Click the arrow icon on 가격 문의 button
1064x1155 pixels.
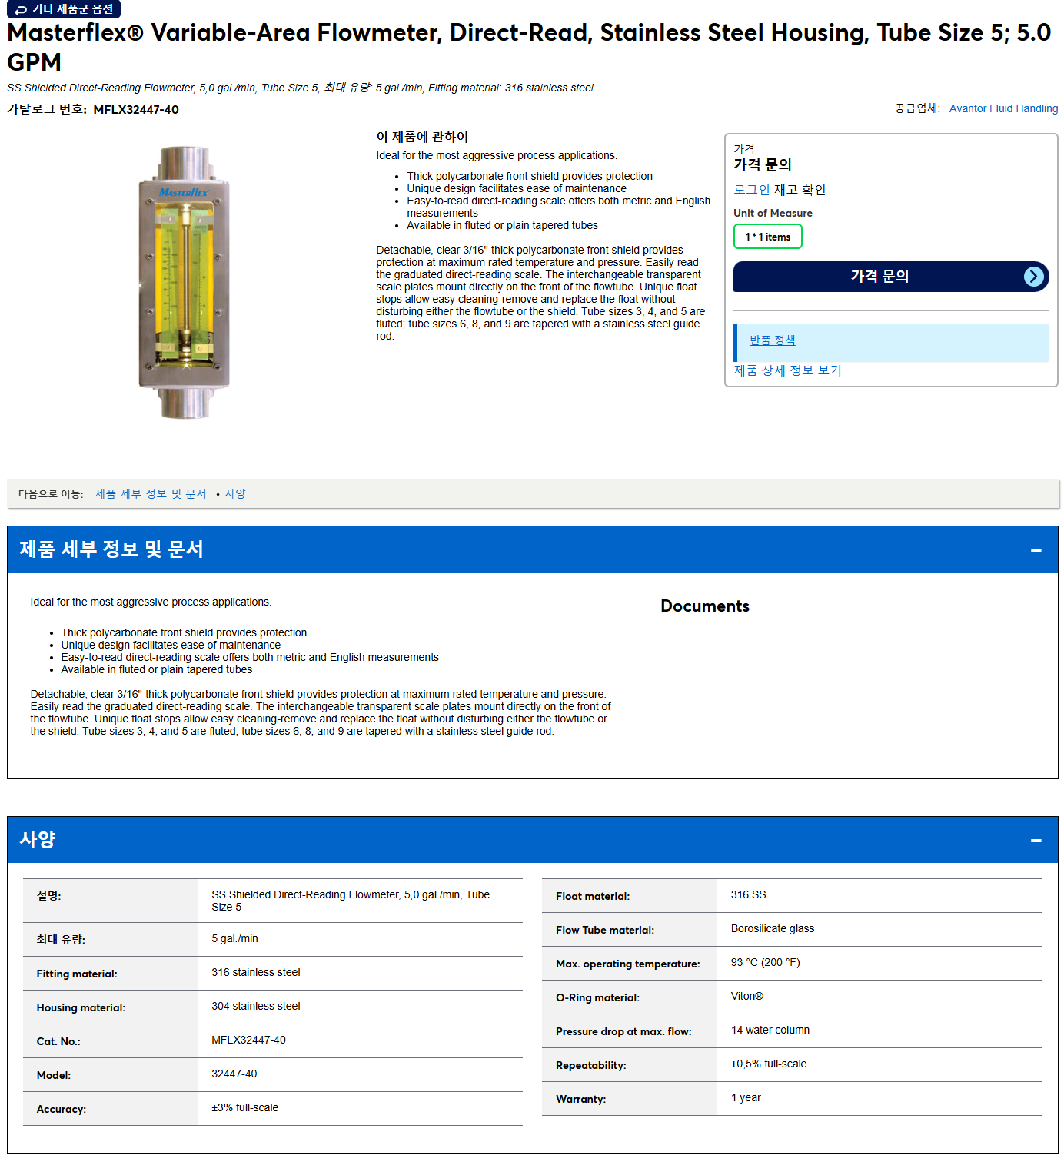(x=1034, y=277)
